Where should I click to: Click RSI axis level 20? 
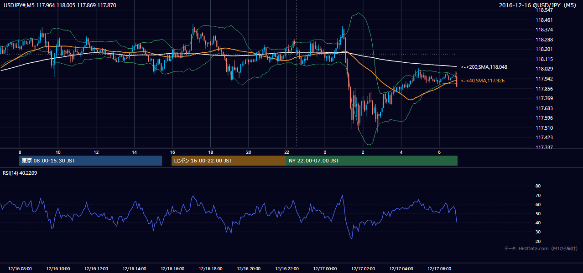538,241
